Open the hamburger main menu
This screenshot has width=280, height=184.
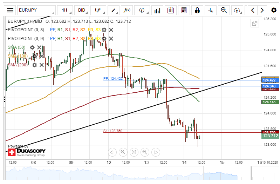(11, 10)
